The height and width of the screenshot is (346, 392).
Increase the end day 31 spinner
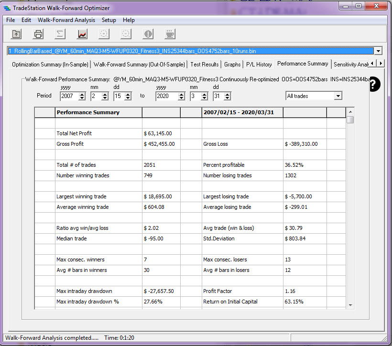pyautogui.click(x=227, y=94)
